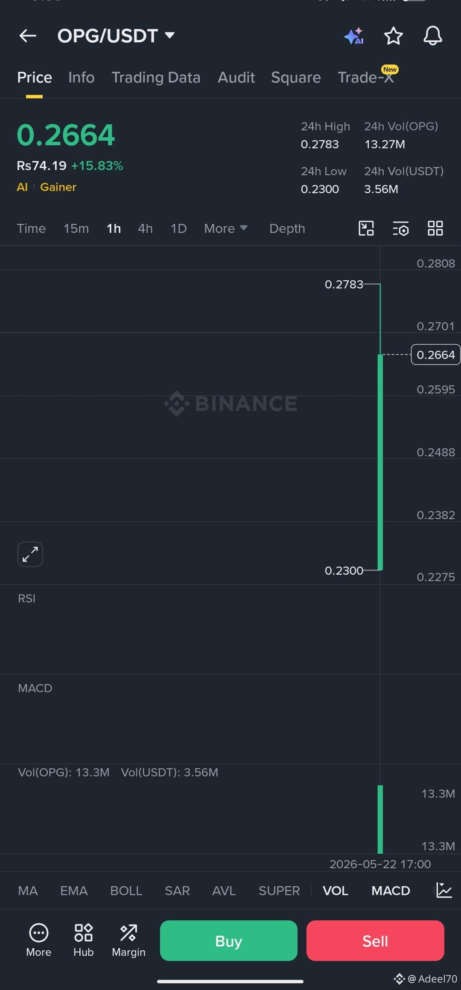Open the indicator chart icon beside MACD

pyautogui.click(x=444, y=890)
